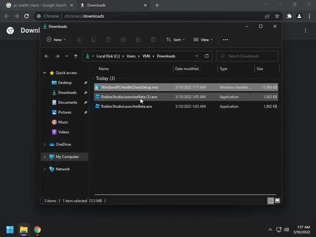Open the Windows Start menu
The image size is (316, 237).
point(10,230)
